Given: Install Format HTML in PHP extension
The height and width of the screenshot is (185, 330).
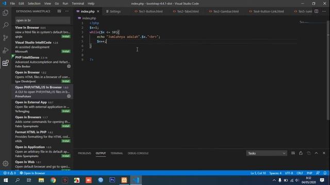Looking at the screenshot, I should click(66, 141).
